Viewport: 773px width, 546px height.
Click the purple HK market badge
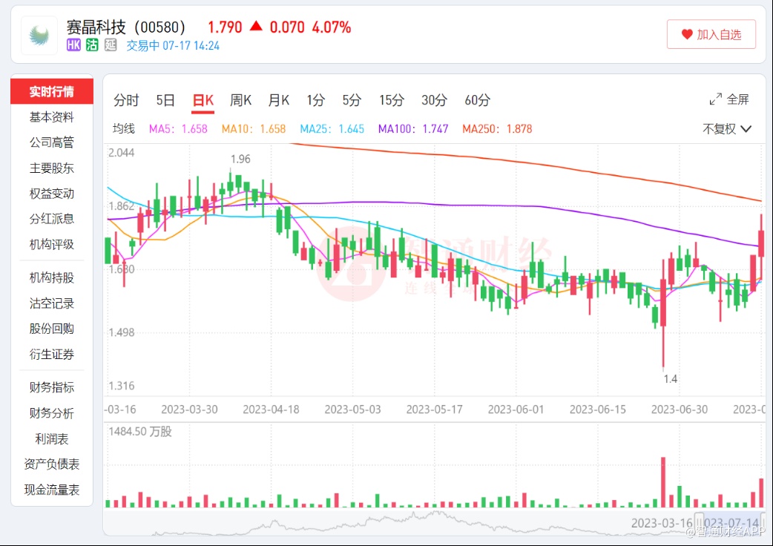73,45
